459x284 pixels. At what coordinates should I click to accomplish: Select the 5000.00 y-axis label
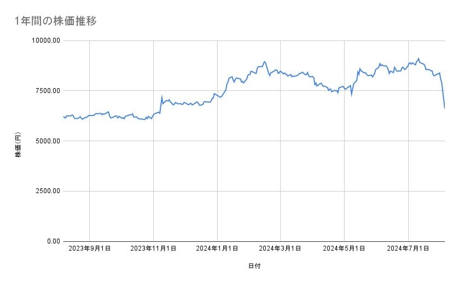coord(46,141)
